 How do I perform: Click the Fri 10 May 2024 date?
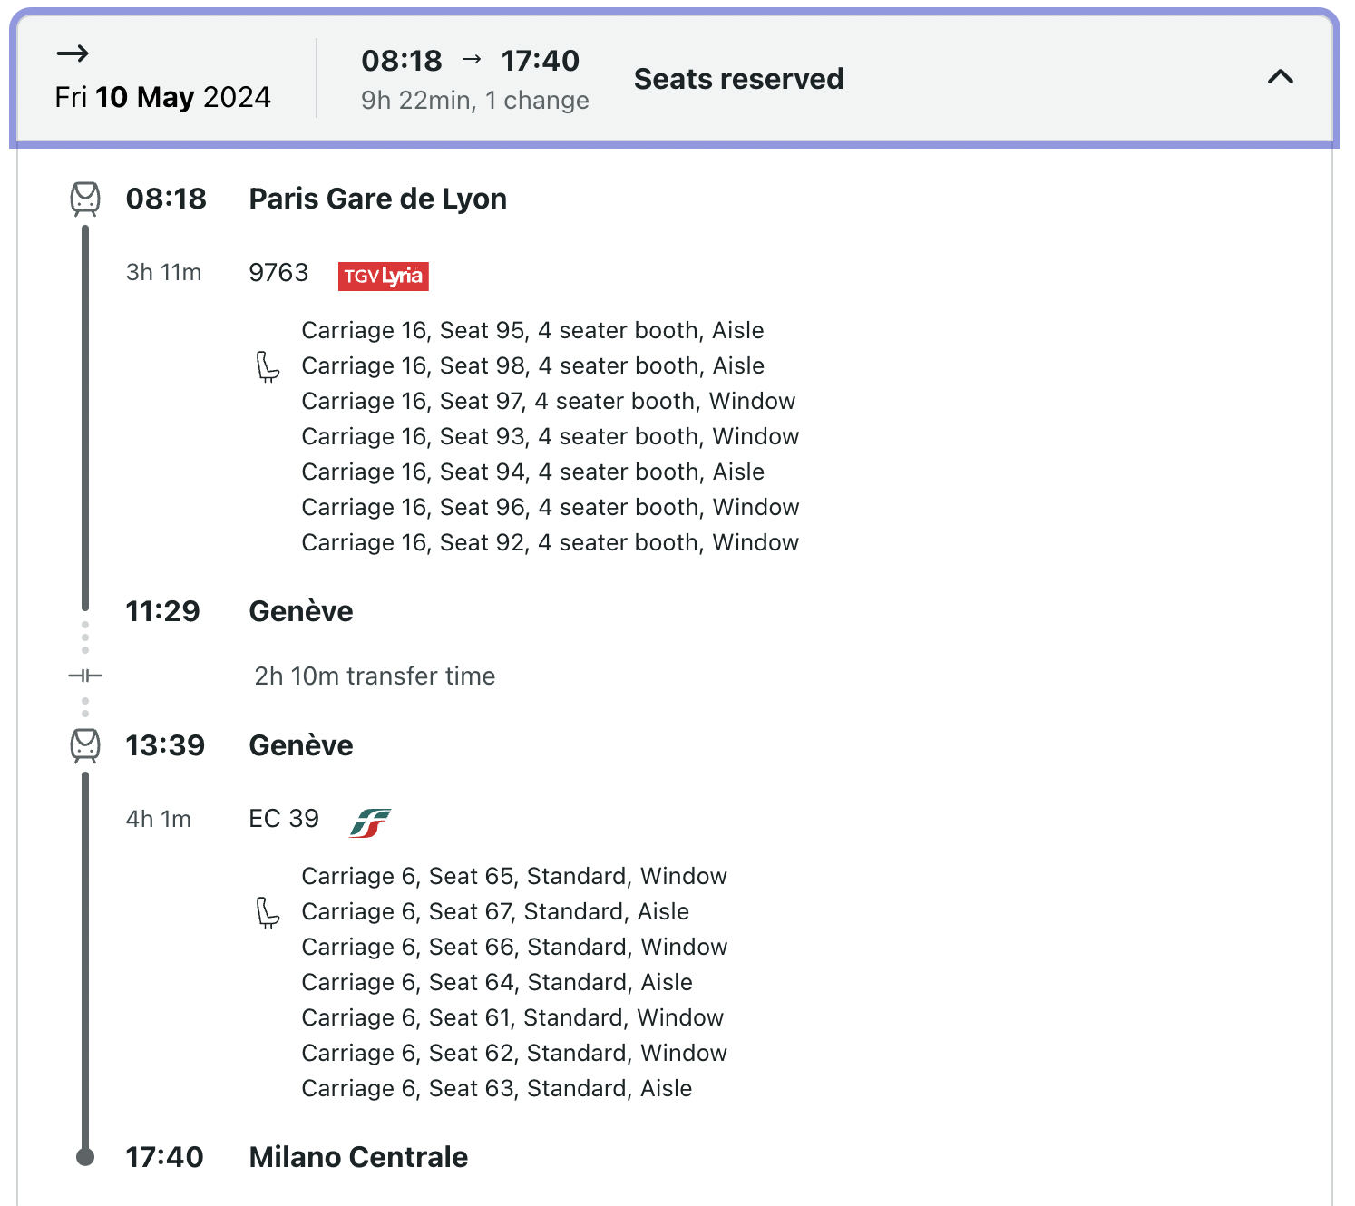[162, 97]
